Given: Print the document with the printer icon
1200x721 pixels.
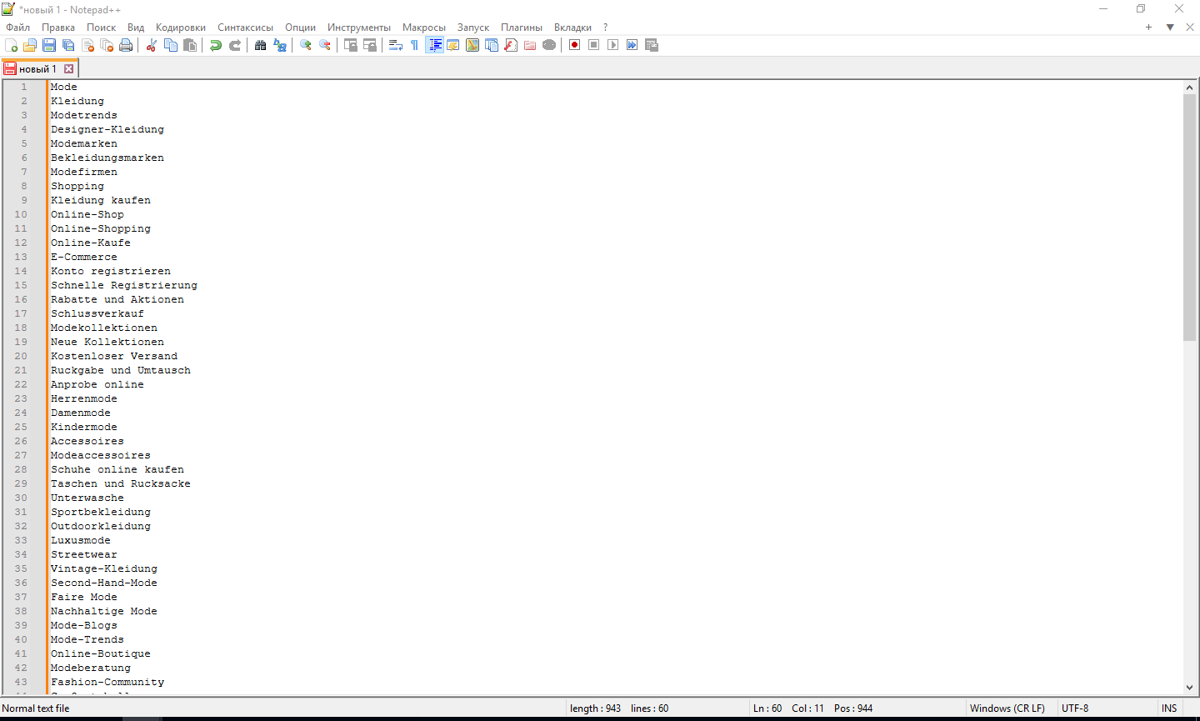Looking at the screenshot, I should (x=126, y=45).
